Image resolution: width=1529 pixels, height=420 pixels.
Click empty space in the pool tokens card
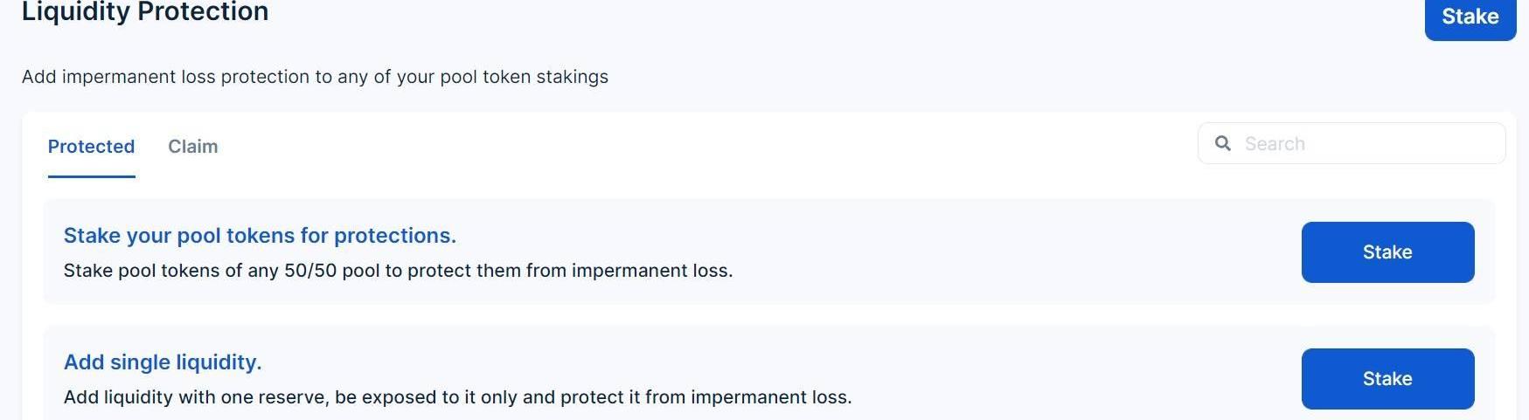[1005, 251]
